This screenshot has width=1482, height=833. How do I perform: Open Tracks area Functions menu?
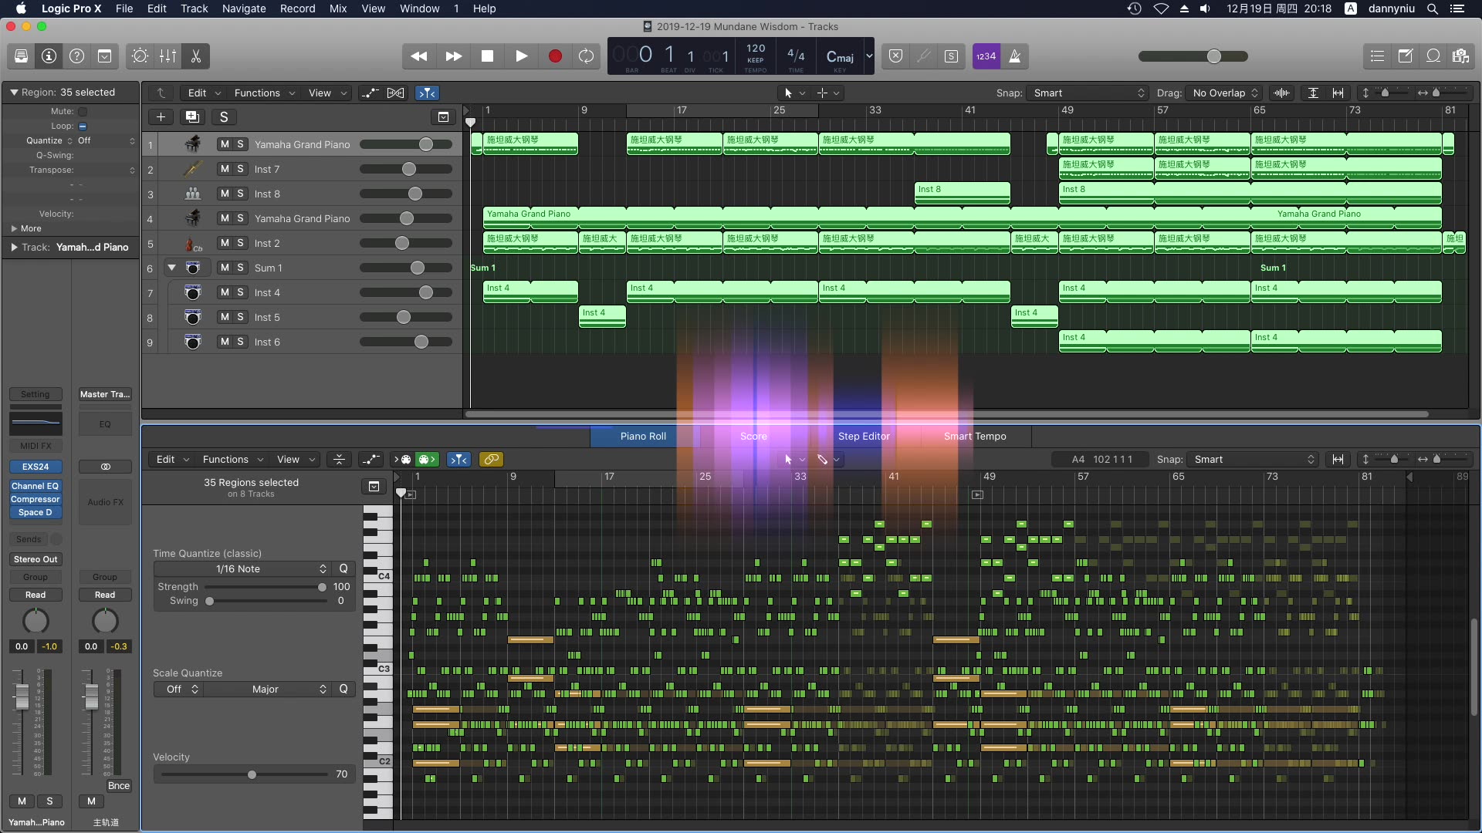pyautogui.click(x=264, y=93)
